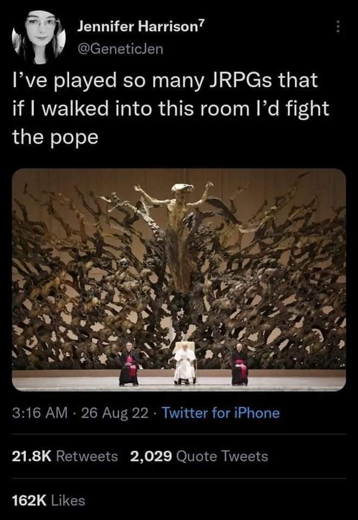Click the word JRPGs in the tweet
The image size is (358, 520).
coord(241,81)
